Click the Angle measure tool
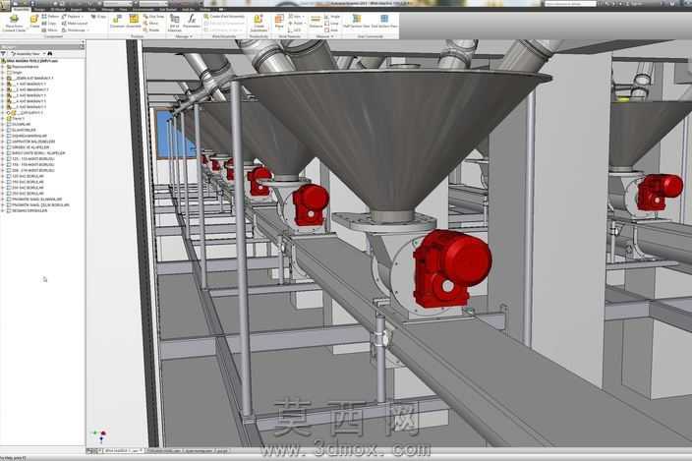The image size is (692, 461). (x=332, y=17)
